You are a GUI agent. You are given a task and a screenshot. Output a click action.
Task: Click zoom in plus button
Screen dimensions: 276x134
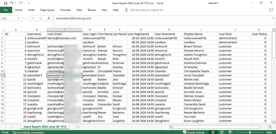(263, 132)
